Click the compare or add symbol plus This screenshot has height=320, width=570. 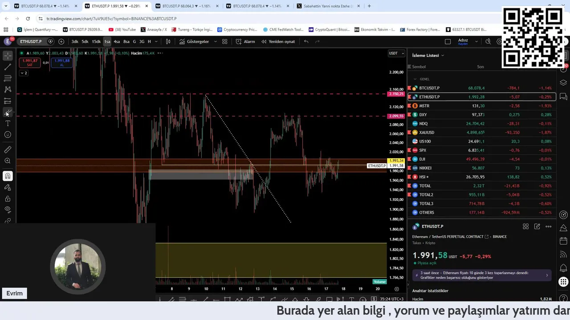tap(61, 41)
